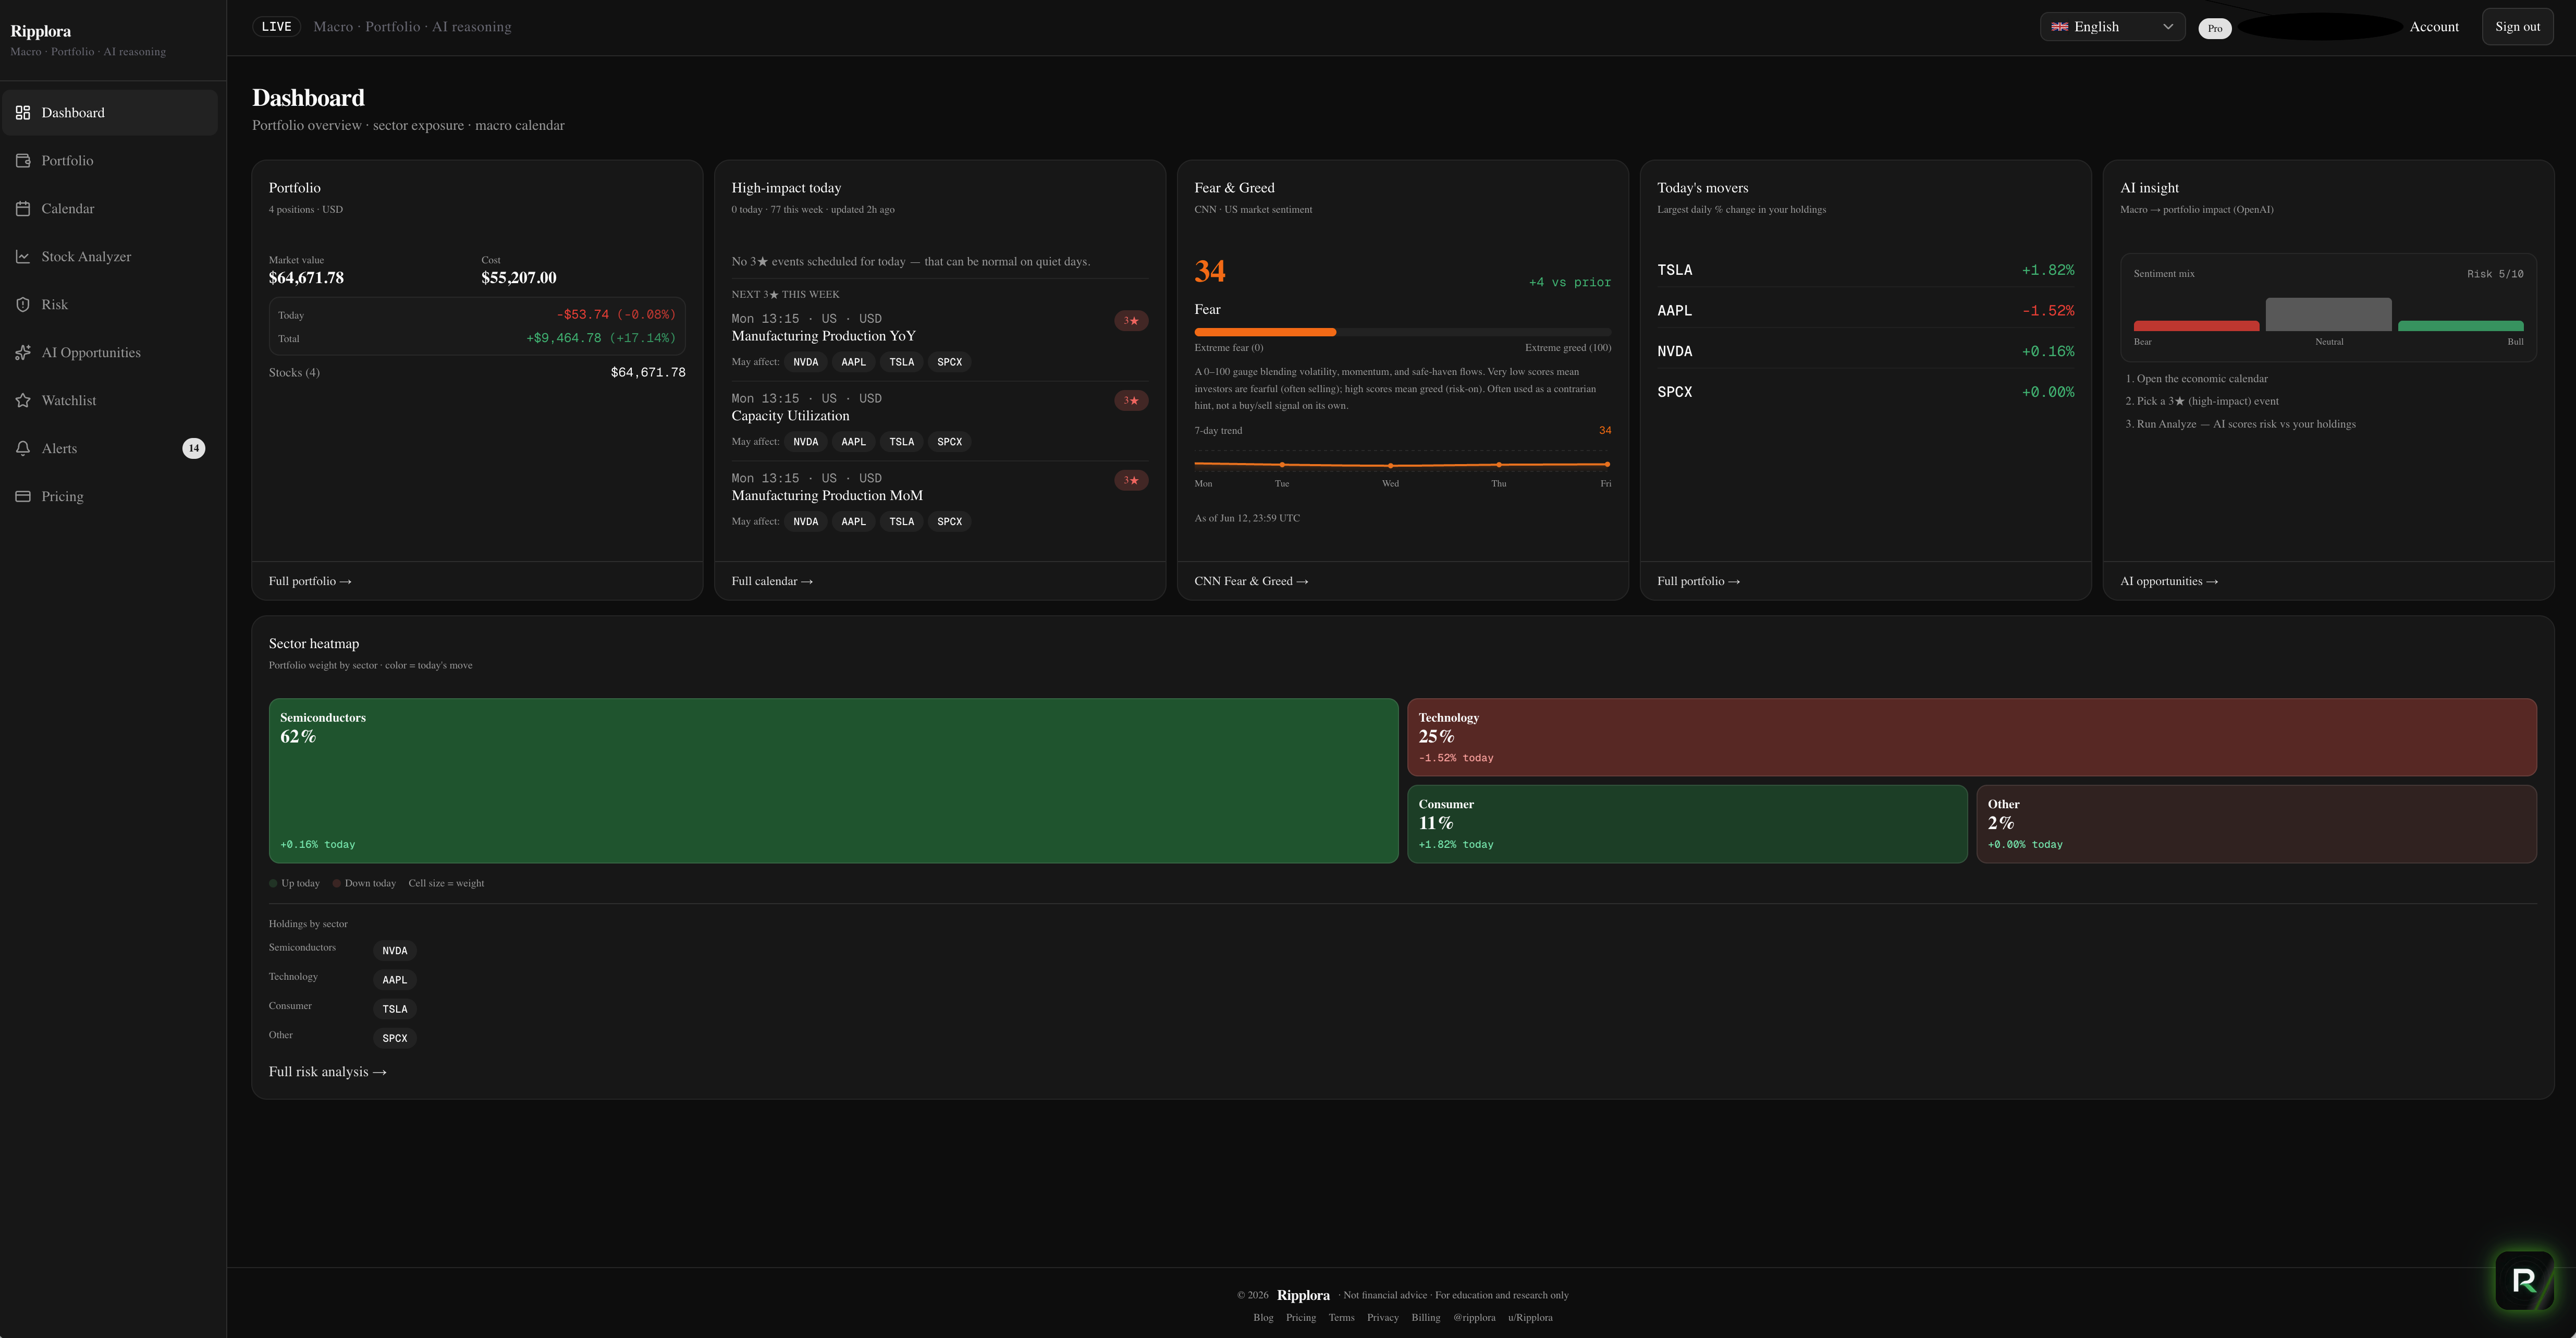Click the Pro plan badge
The image size is (2576, 1338).
pos(2214,28)
